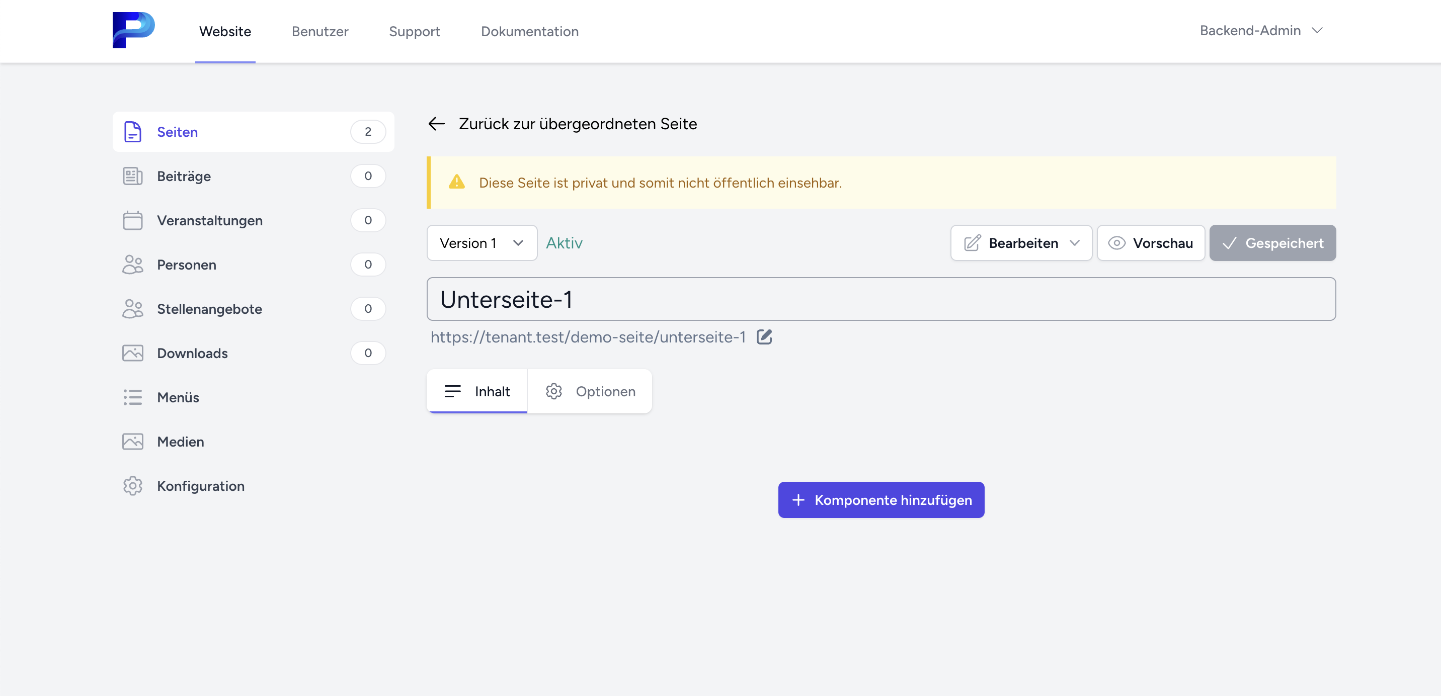This screenshot has width=1441, height=696.
Task: Open the Backend-Admin user menu
Action: (x=1260, y=31)
